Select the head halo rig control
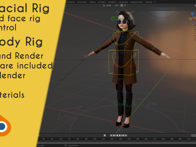This screenshot has width=196, height=147. point(125,11)
